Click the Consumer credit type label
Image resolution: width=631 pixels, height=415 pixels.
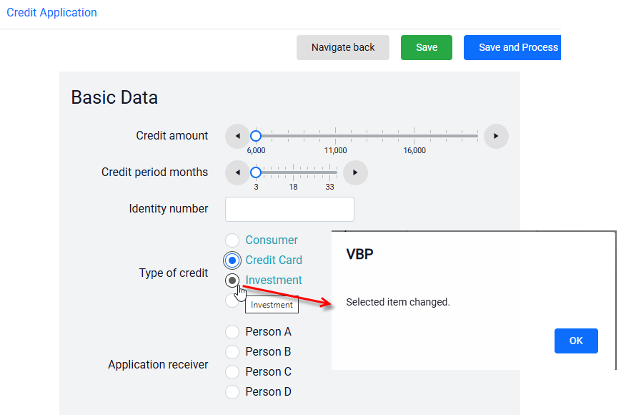coord(272,240)
